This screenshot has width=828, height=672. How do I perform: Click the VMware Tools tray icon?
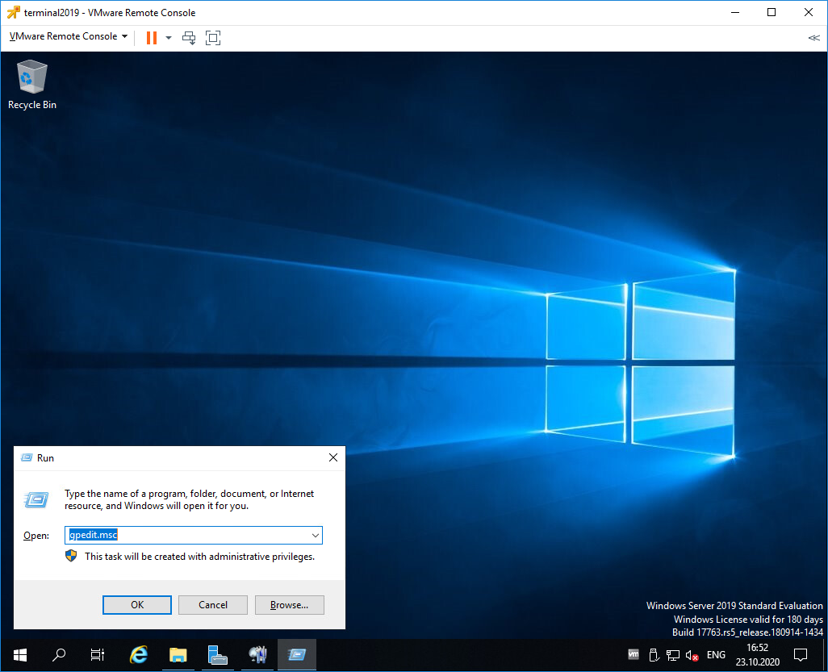coord(634,655)
